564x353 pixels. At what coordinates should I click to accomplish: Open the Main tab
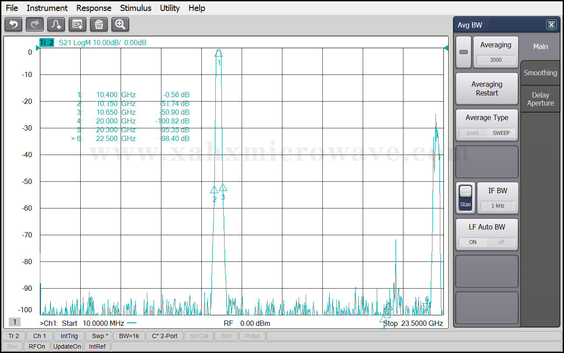(540, 46)
